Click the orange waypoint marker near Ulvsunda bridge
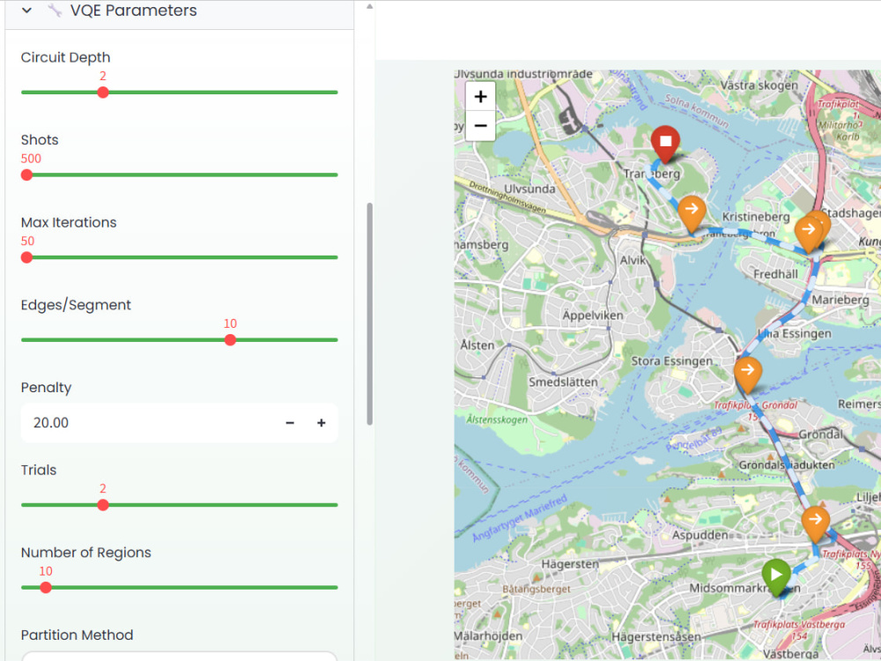The width and height of the screenshot is (881, 661). click(x=692, y=212)
